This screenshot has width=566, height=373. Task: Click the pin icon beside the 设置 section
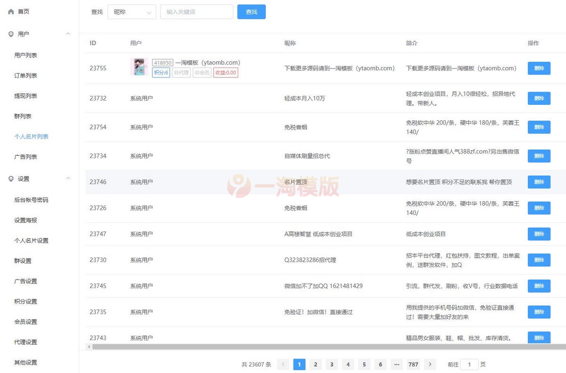pos(10,178)
